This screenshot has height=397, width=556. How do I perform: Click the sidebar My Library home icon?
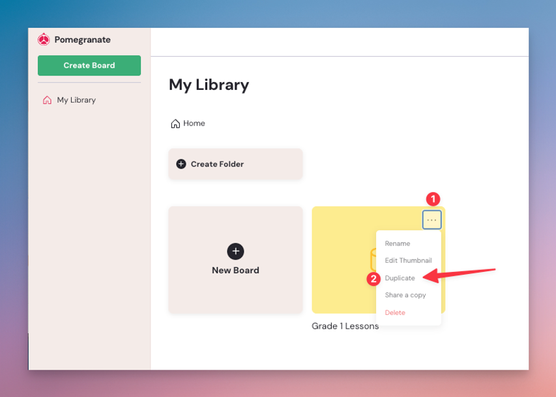(47, 100)
